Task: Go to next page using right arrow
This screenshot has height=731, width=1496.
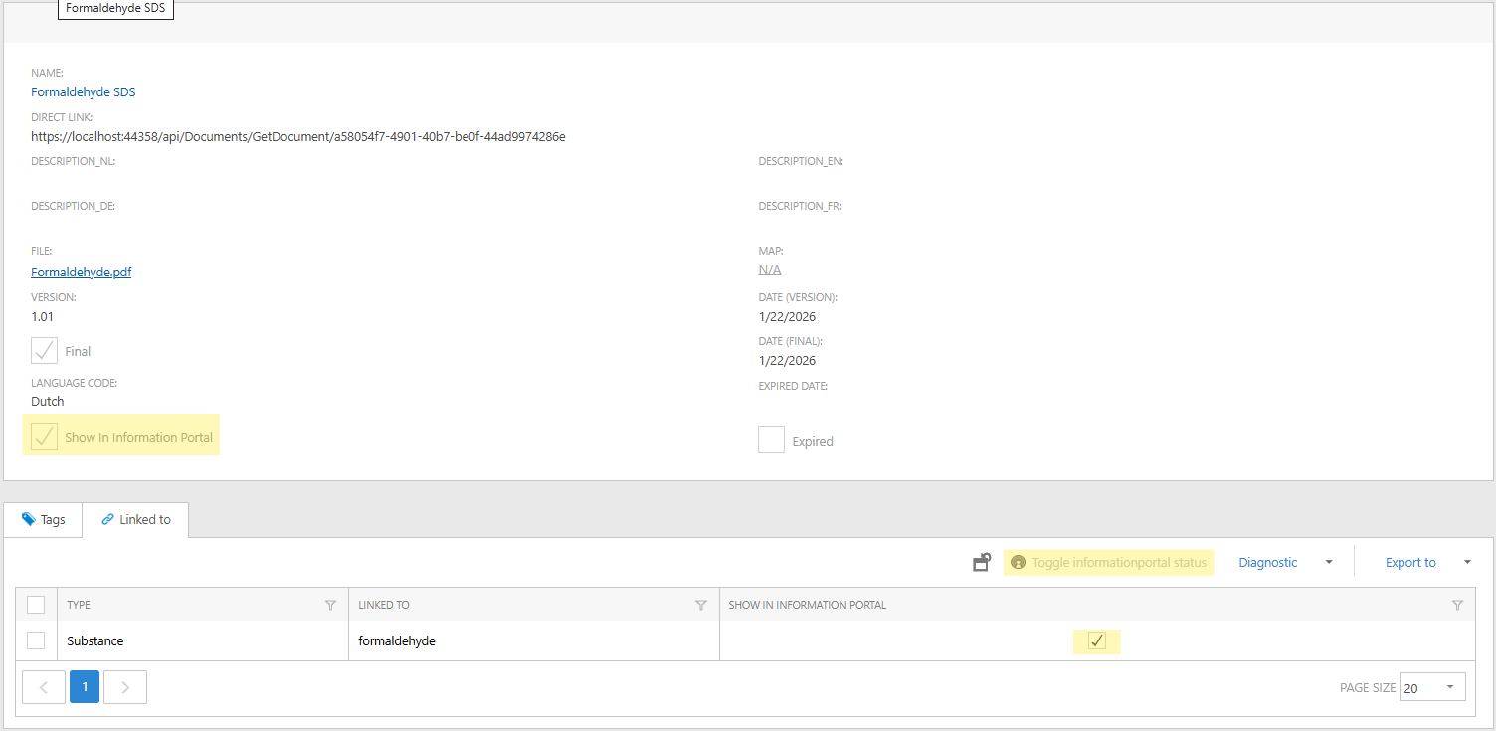Action: 125,687
